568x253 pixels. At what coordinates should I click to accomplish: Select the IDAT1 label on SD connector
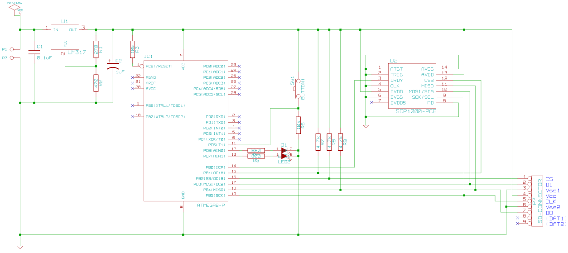pyautogui.click(x=556, y=219)
